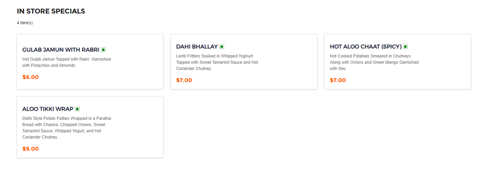Open the Gulab Jamun with Rabri item title

pos(61,50)
